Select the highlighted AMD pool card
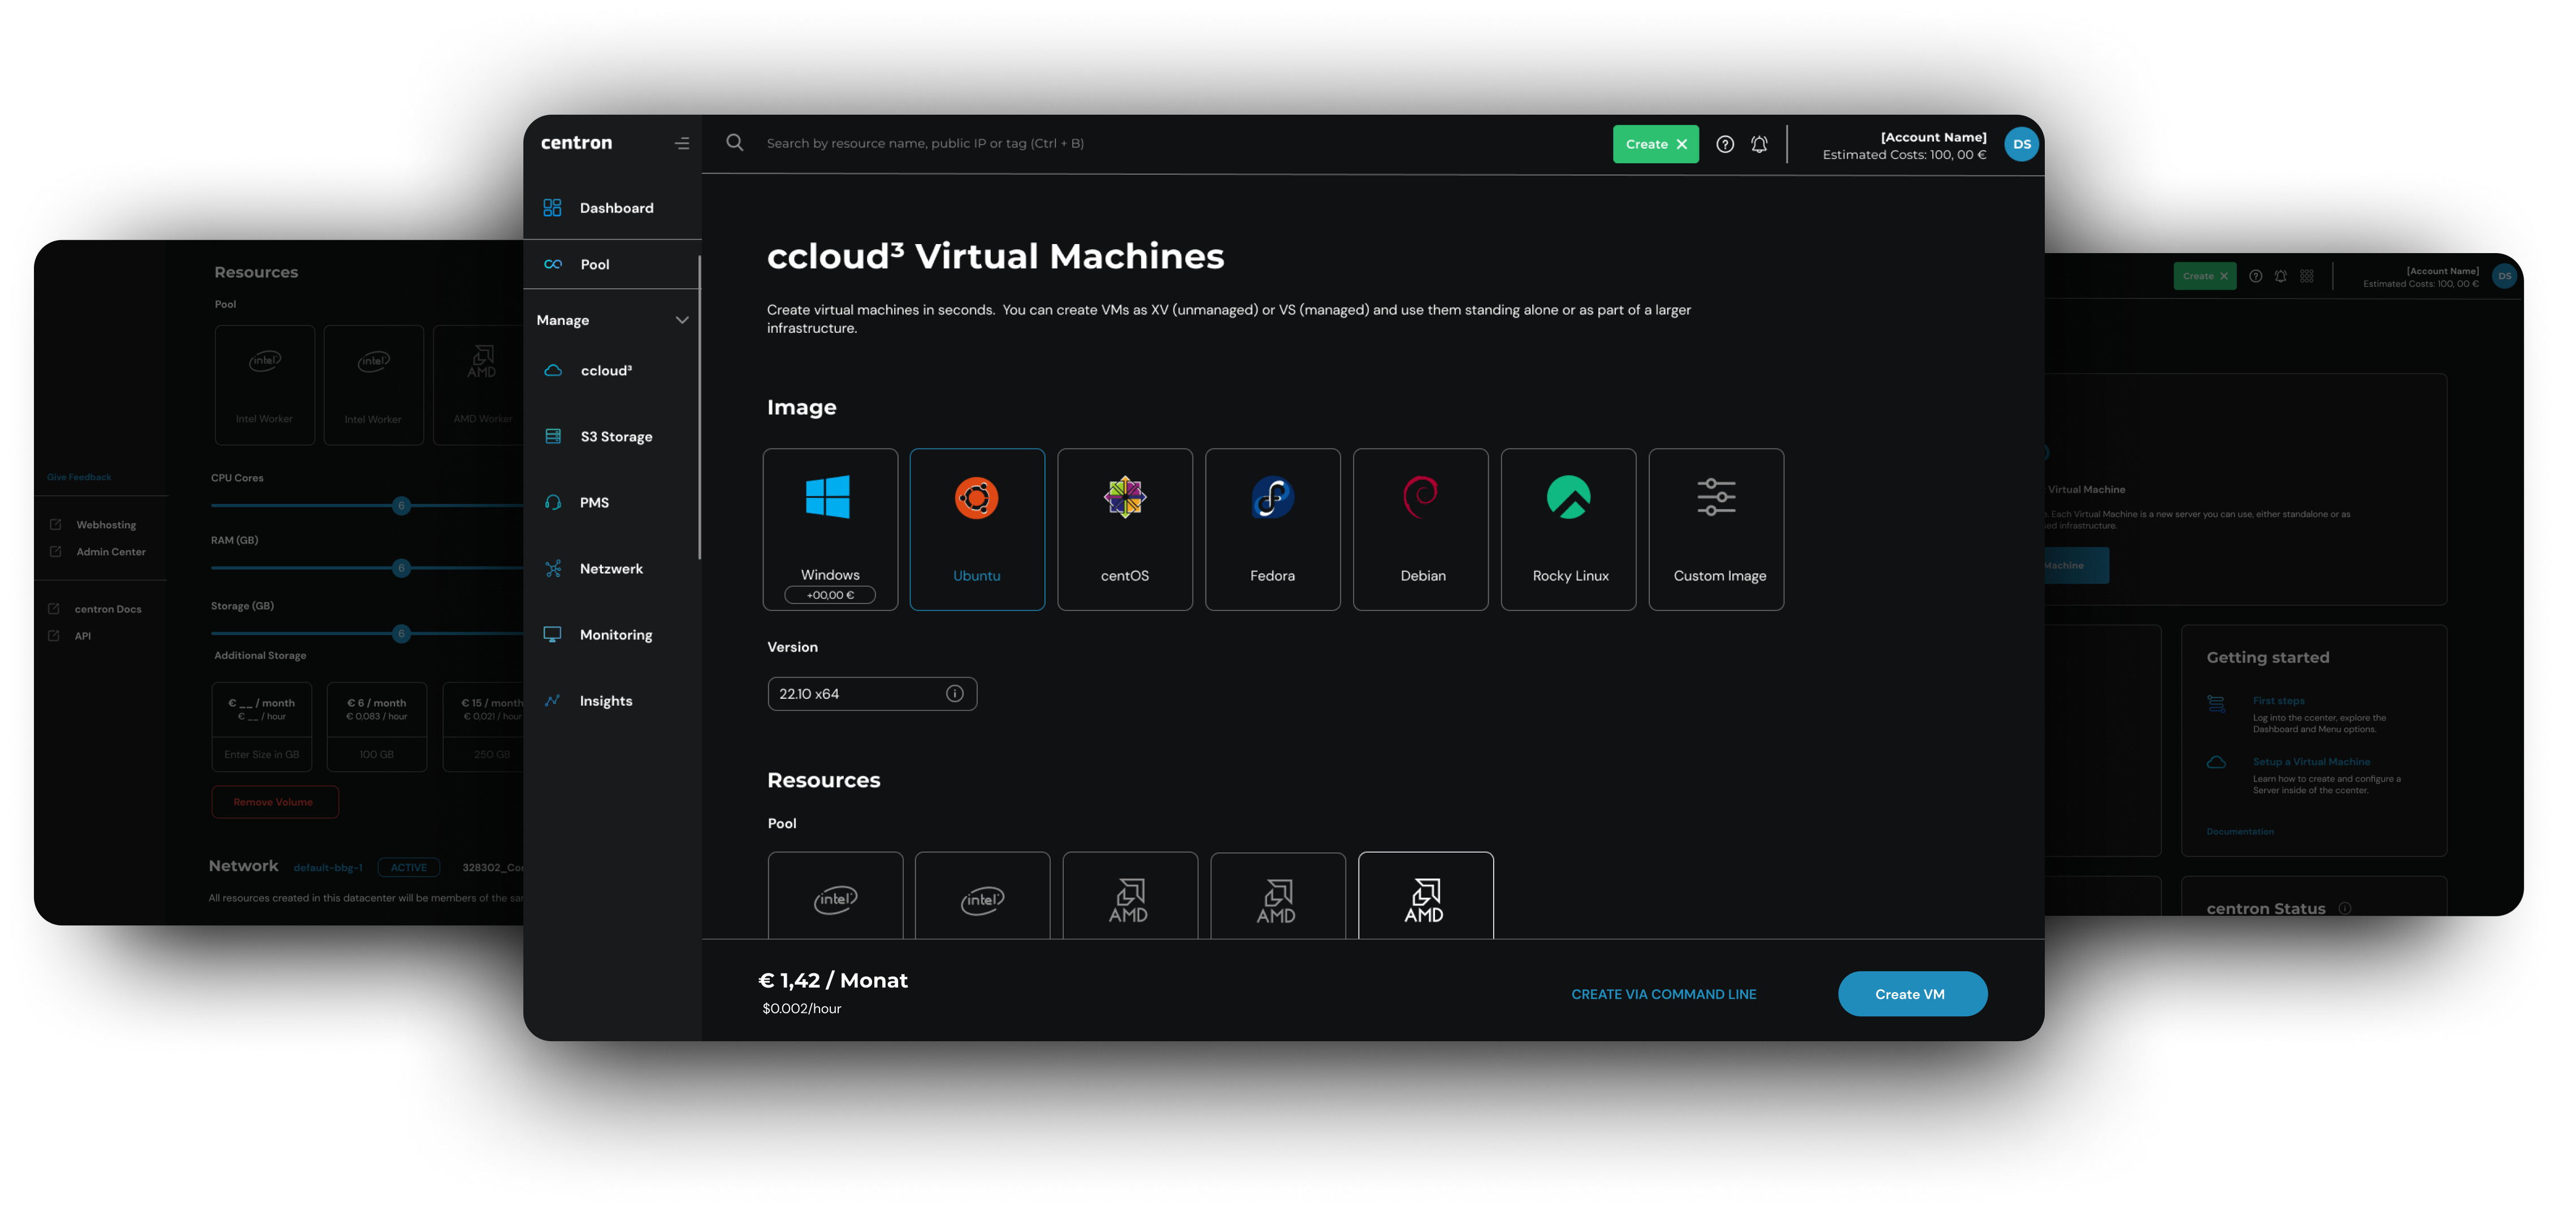 pos(1426,895)
